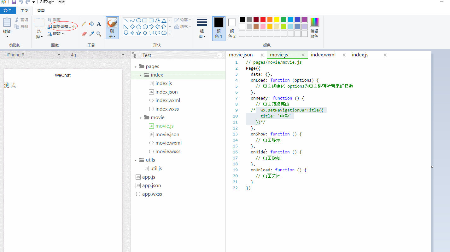Click the Resize button
Viewport: 450px width, 252px height.
[x=62, y=27]
